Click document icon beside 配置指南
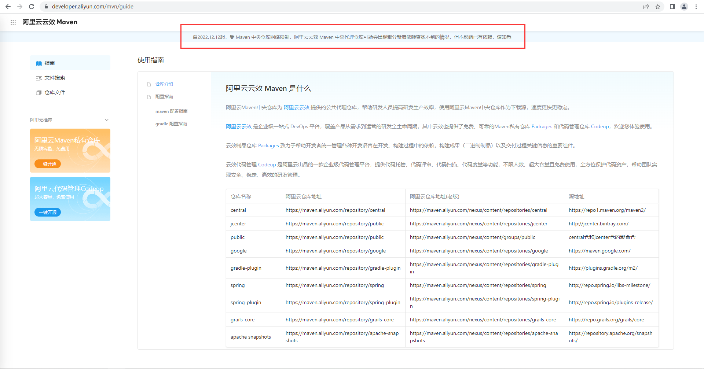 (149, 97)
